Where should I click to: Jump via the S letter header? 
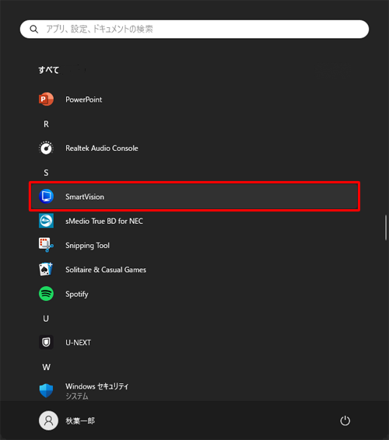coord(46,173)
